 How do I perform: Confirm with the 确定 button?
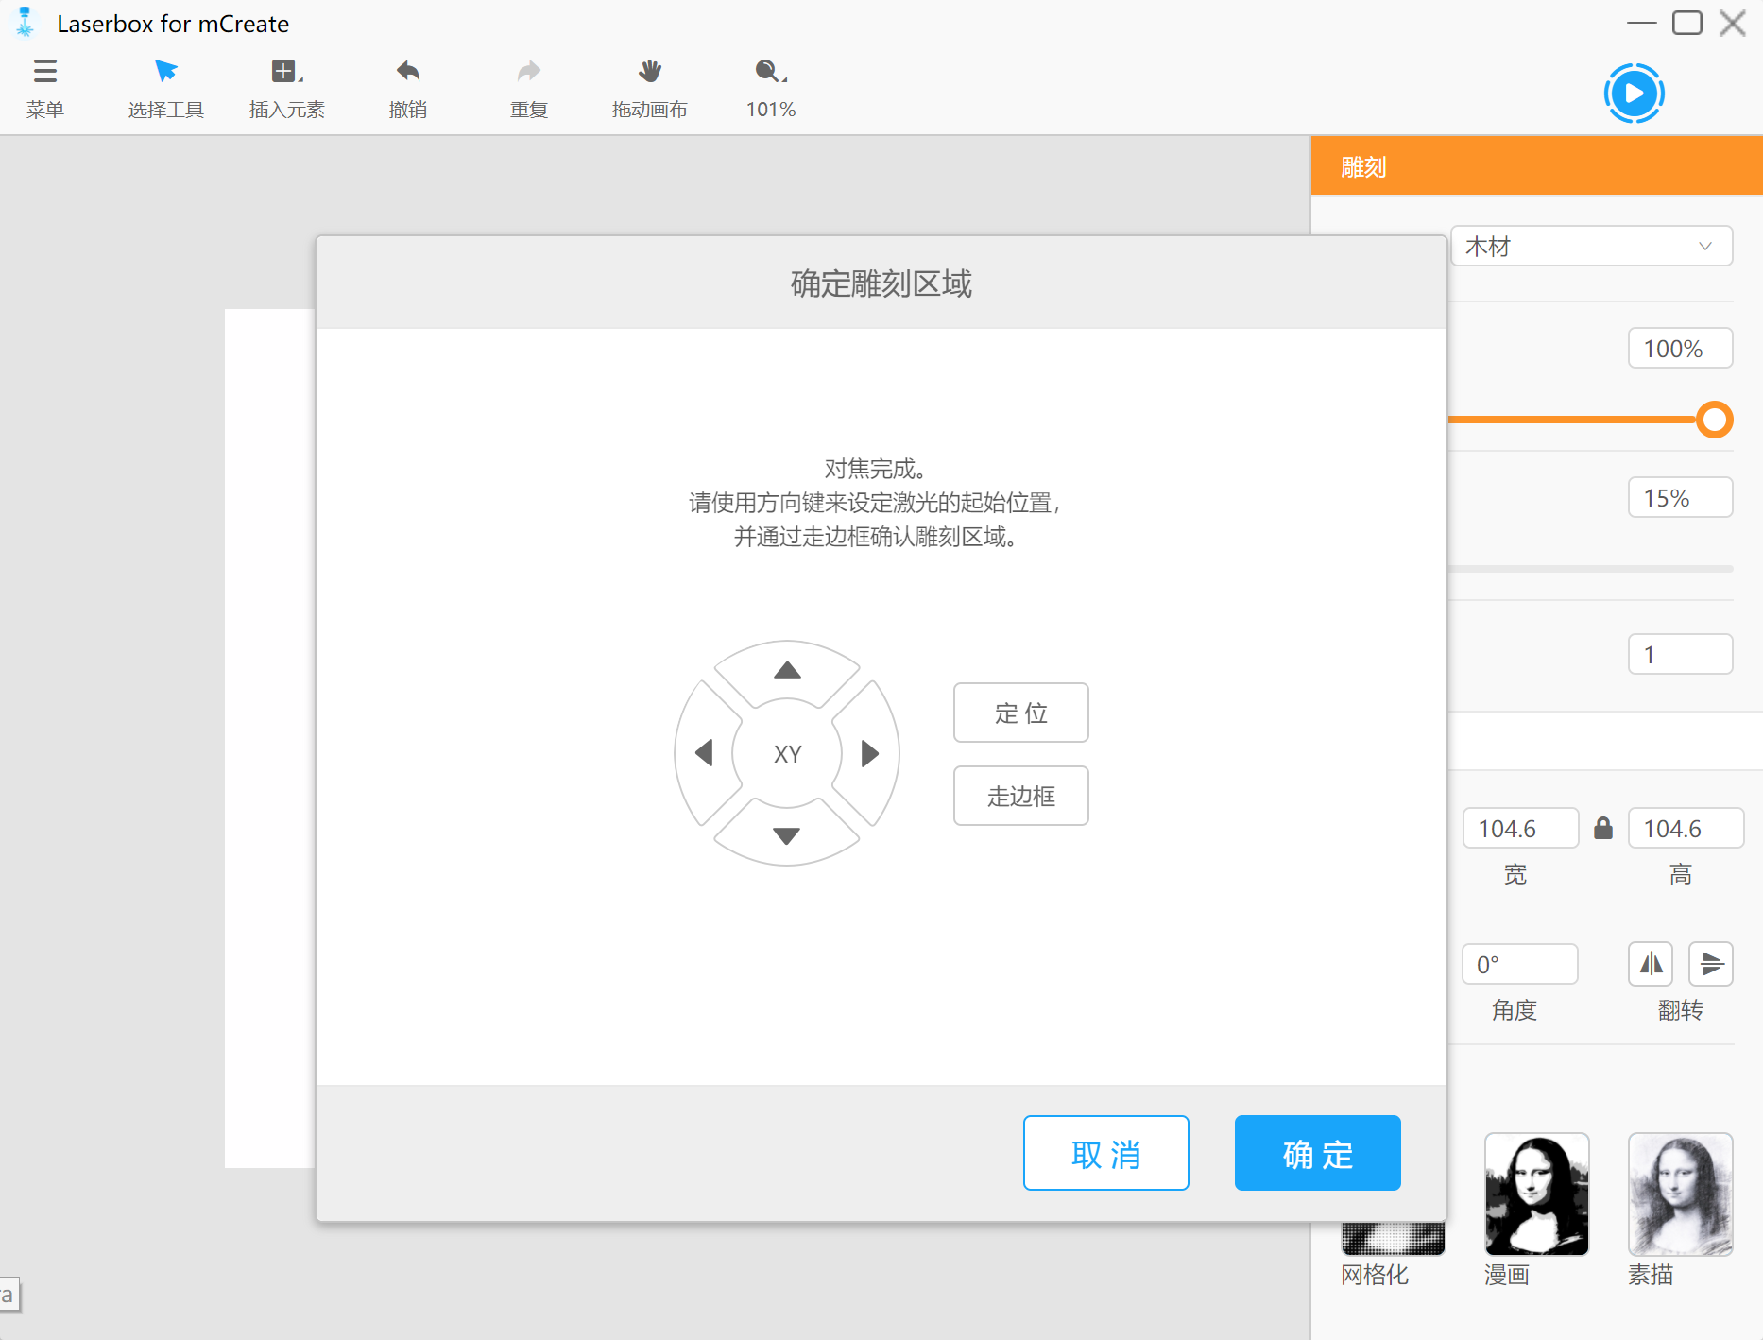click(x=1317, y=1153)
